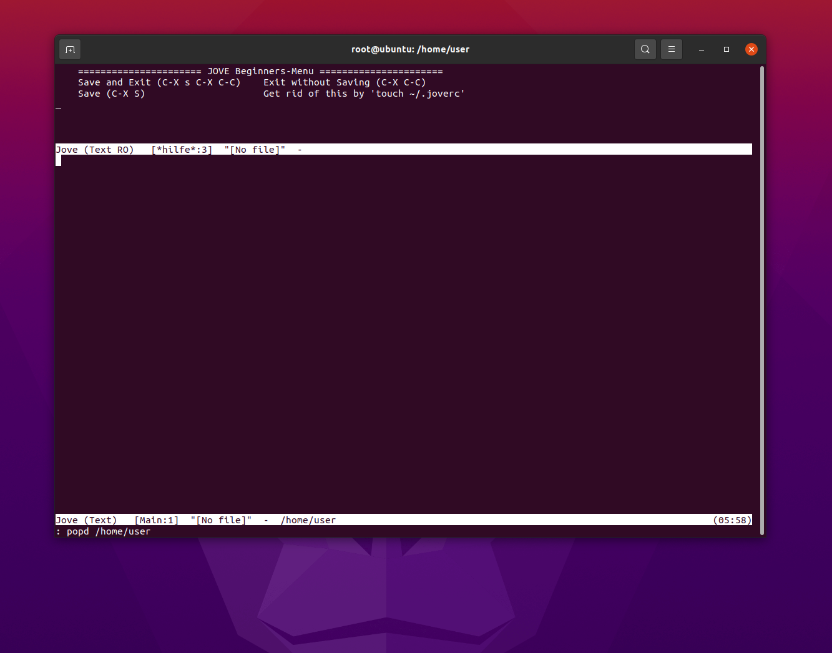The height and width of the screenshot is (653, 832).
Task: Click the cursor position in the lower buffer
Action: click(59, 160)
